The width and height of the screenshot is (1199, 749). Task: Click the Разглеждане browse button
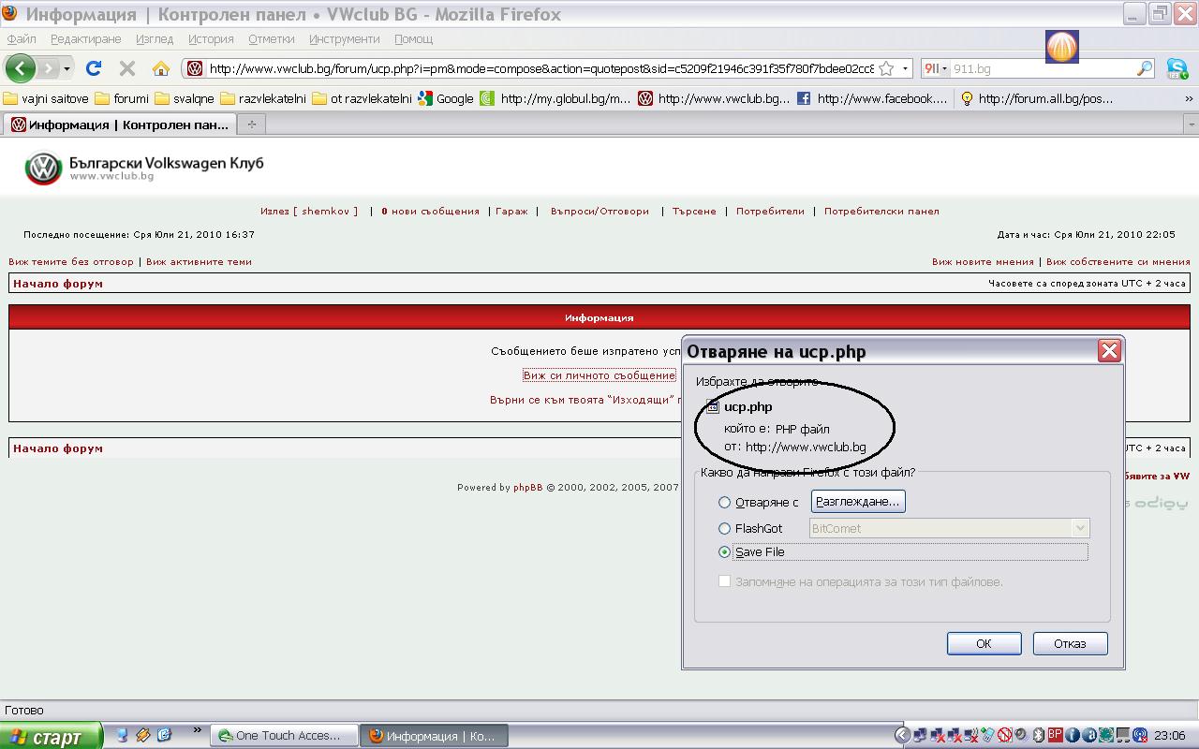(x=857, y=502)
